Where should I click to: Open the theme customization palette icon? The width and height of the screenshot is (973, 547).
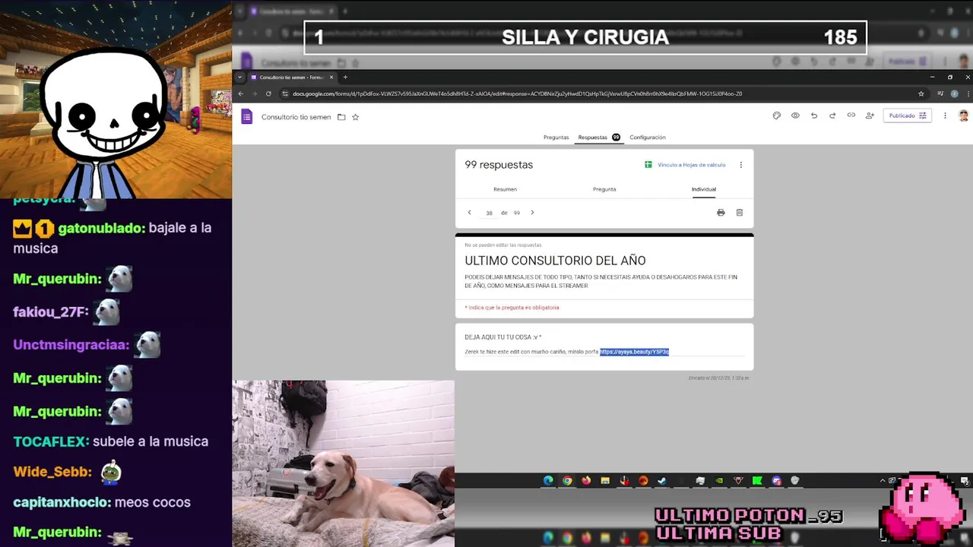click(x=776, y=115)
